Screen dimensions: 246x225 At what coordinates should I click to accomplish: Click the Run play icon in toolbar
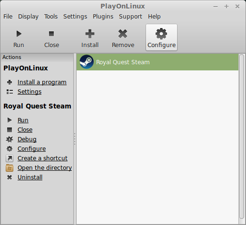(19, 34)
